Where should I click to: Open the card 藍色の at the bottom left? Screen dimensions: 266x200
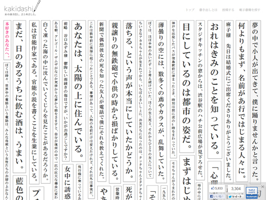tap(19, 187)
